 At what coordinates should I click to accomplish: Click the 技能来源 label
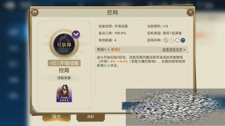tap(64, 78)
